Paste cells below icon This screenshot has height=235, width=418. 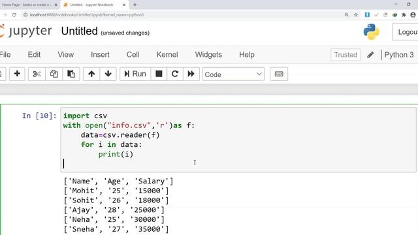pos(71,74)
